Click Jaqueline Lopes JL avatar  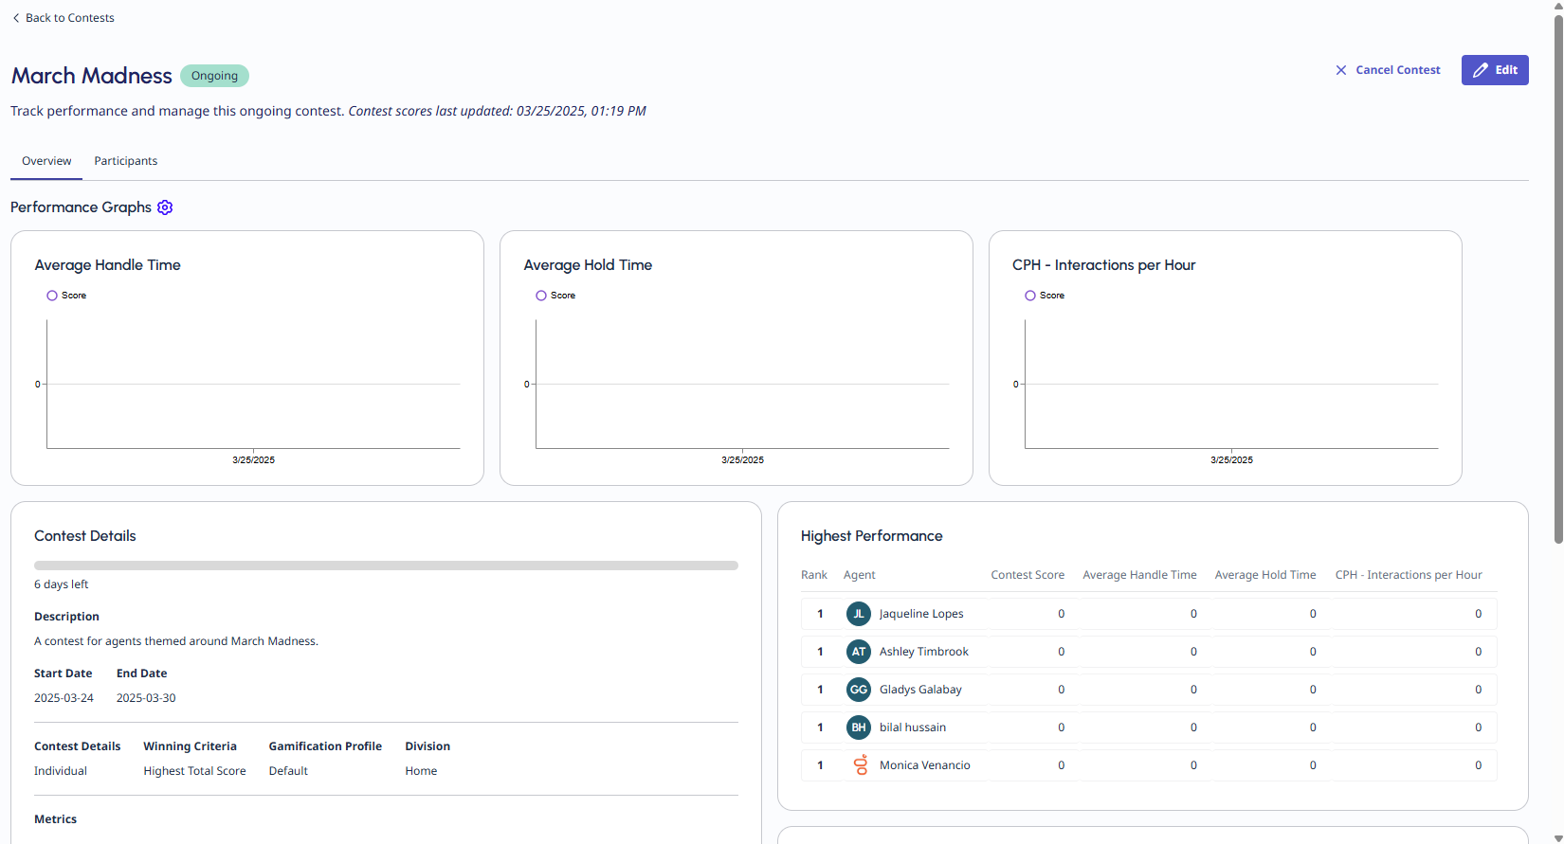coord(858,614)
